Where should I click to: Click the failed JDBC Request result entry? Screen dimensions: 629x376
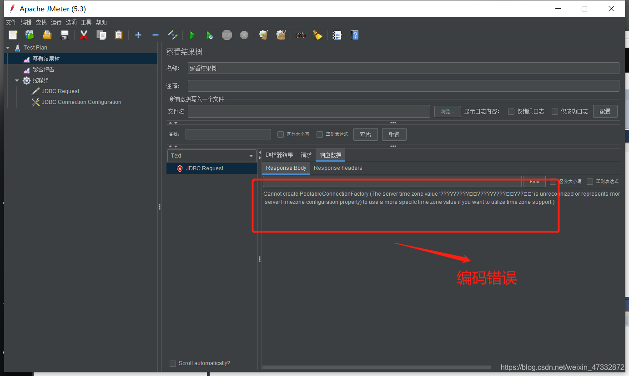pos(205,168)
